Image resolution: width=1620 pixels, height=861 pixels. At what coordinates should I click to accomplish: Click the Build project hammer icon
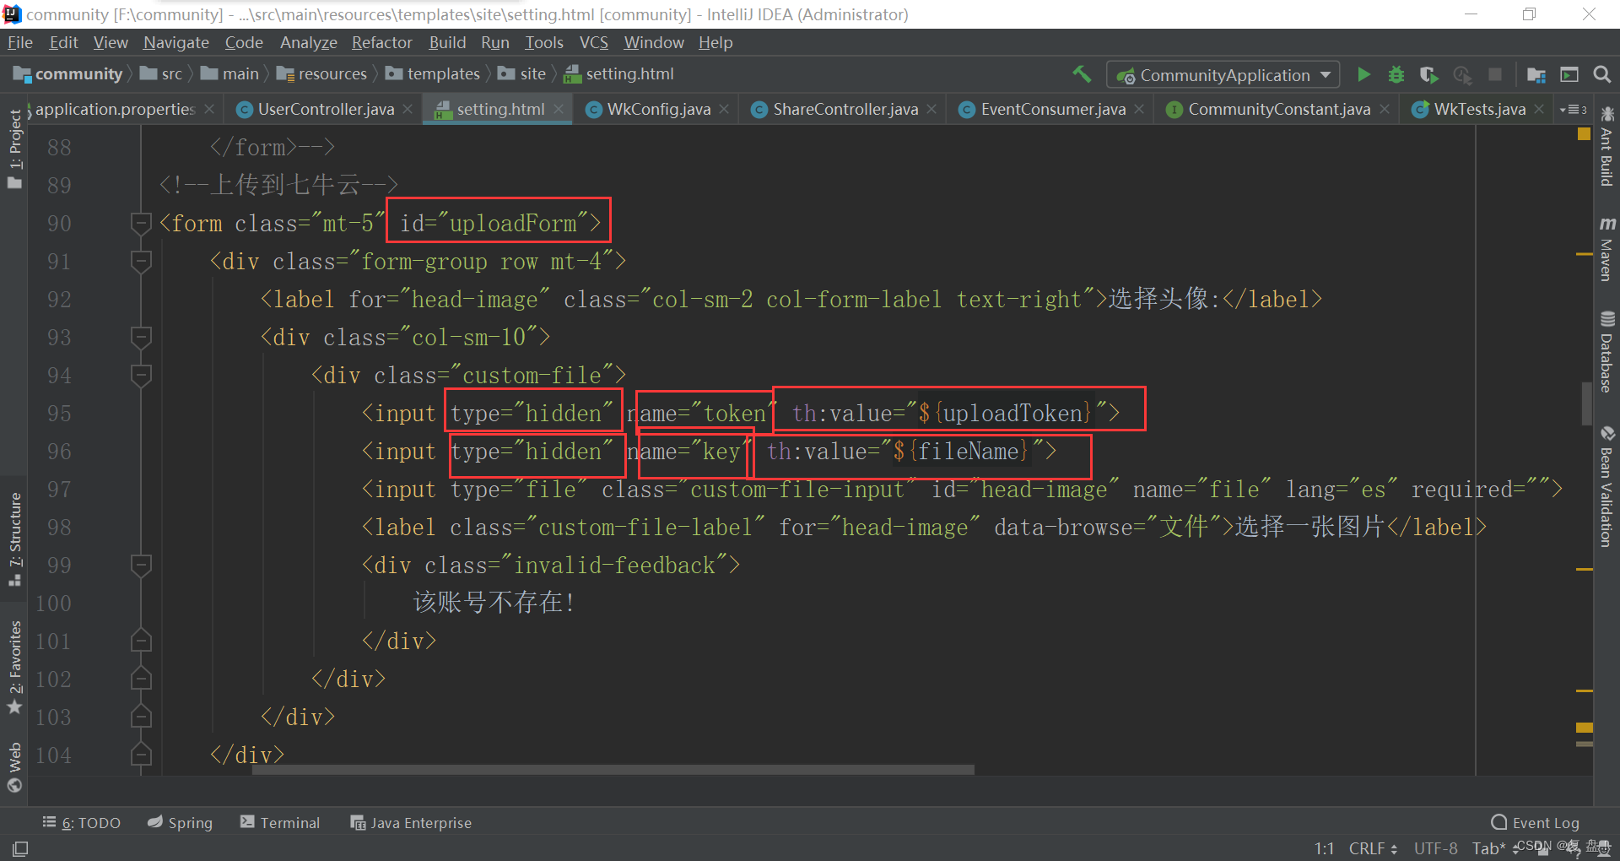coord(1082,74)
